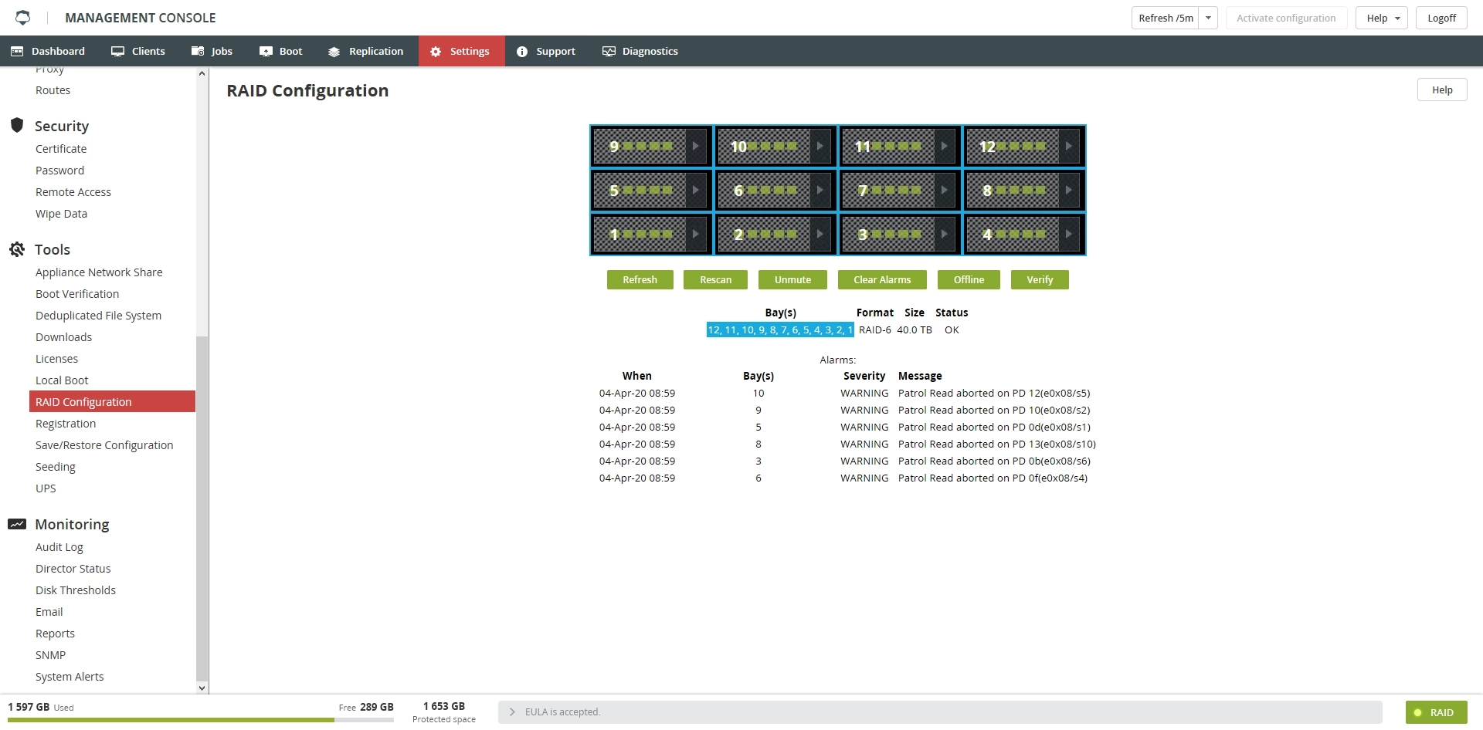Click the Offline button
The image size is (1483, 730).
coord(969,279)
